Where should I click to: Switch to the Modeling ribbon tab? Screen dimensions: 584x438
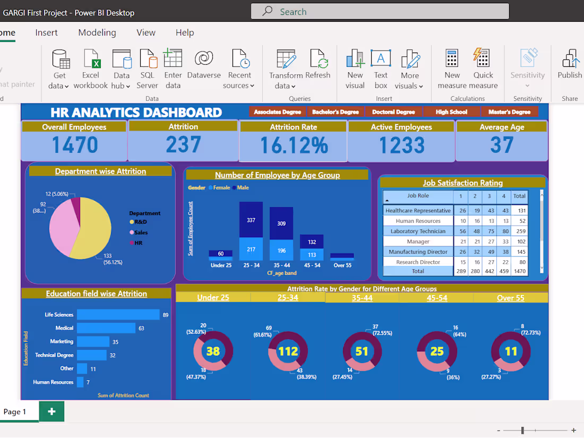97,32
